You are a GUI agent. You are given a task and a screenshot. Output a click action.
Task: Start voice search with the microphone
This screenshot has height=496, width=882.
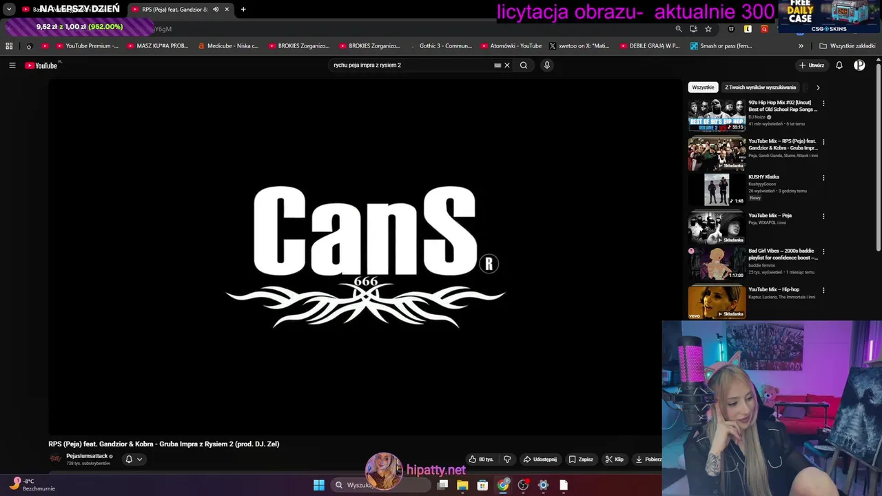pyautogui.click(x=547, y=65)
